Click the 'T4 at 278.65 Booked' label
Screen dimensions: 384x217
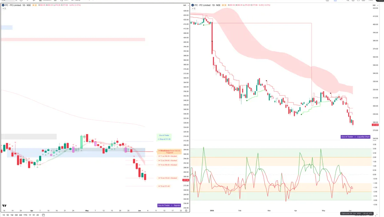tap(168, 178)
